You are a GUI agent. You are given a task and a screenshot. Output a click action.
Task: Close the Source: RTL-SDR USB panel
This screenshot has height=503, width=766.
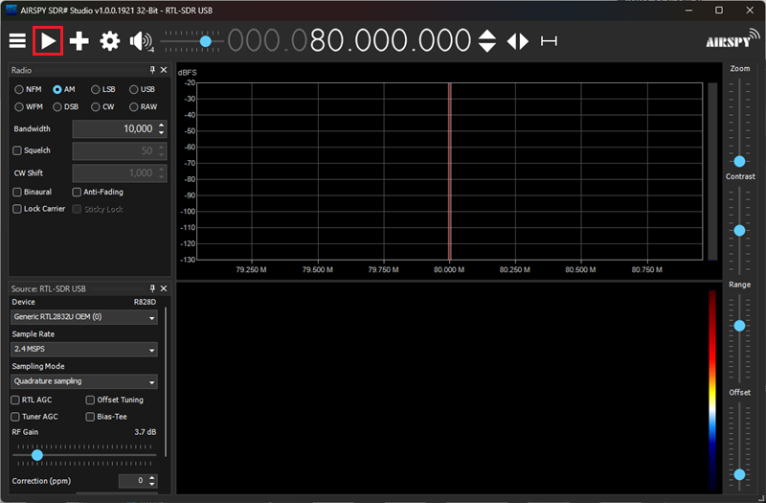tap(164, 288)
